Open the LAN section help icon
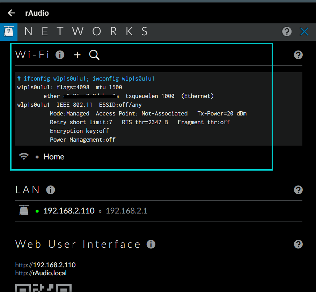The image size is (316, 292). 298,190
